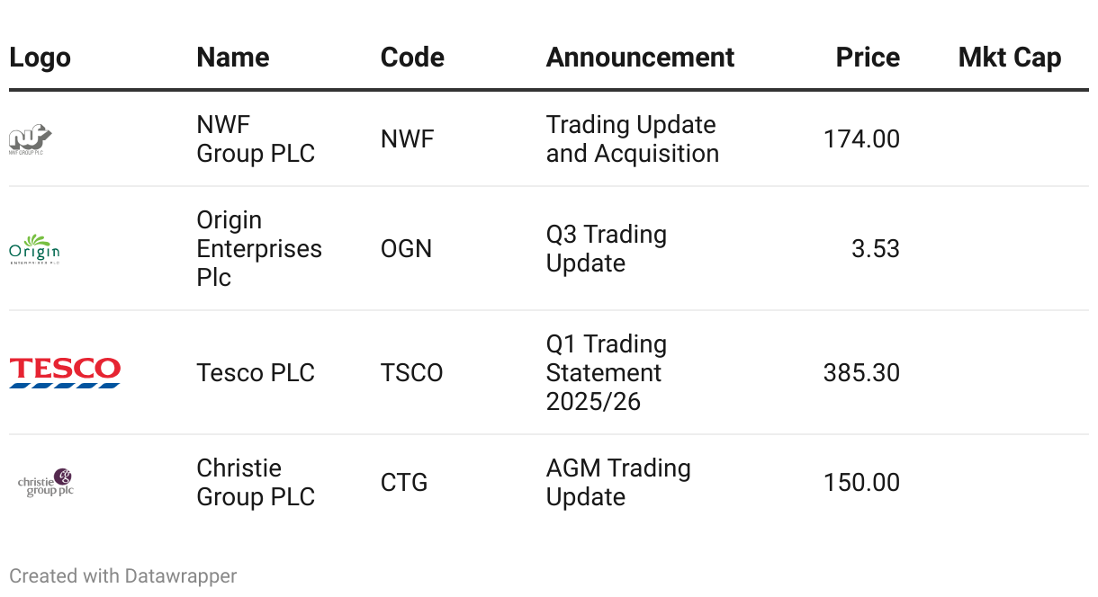
Task: Sort by the Price column header
Action: click(x=868, y=58)
